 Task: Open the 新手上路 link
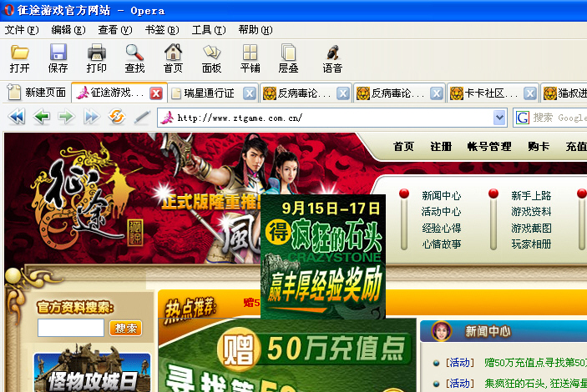click(531, 196)
